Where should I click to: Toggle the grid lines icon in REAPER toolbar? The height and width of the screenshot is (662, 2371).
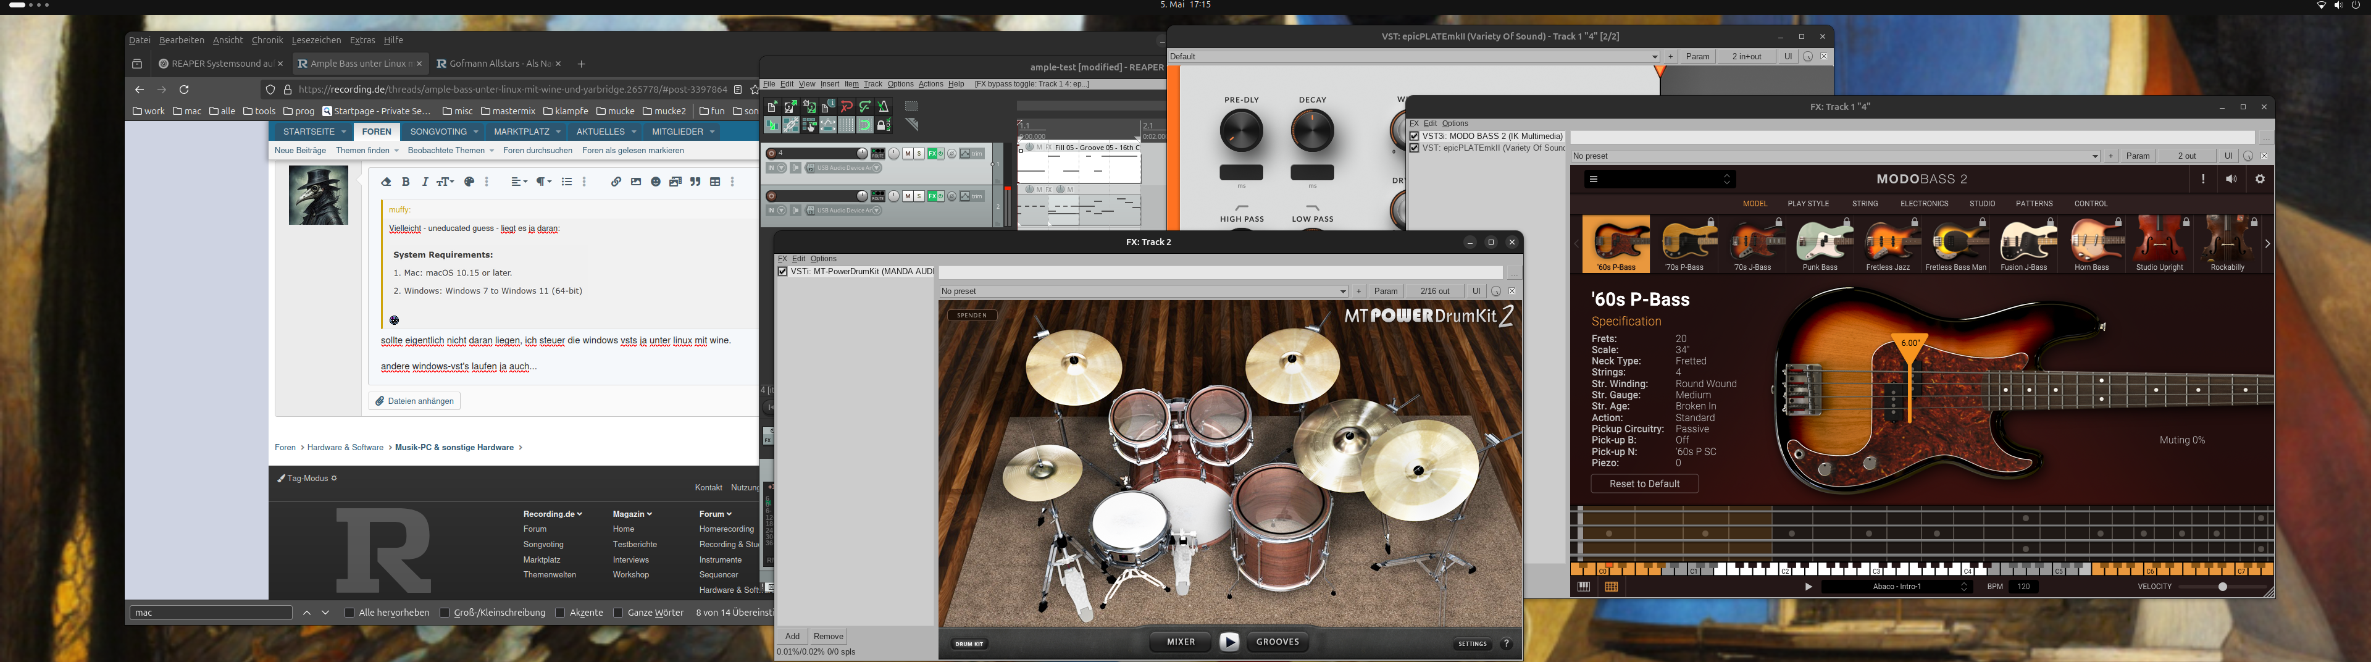click(847, 125)
